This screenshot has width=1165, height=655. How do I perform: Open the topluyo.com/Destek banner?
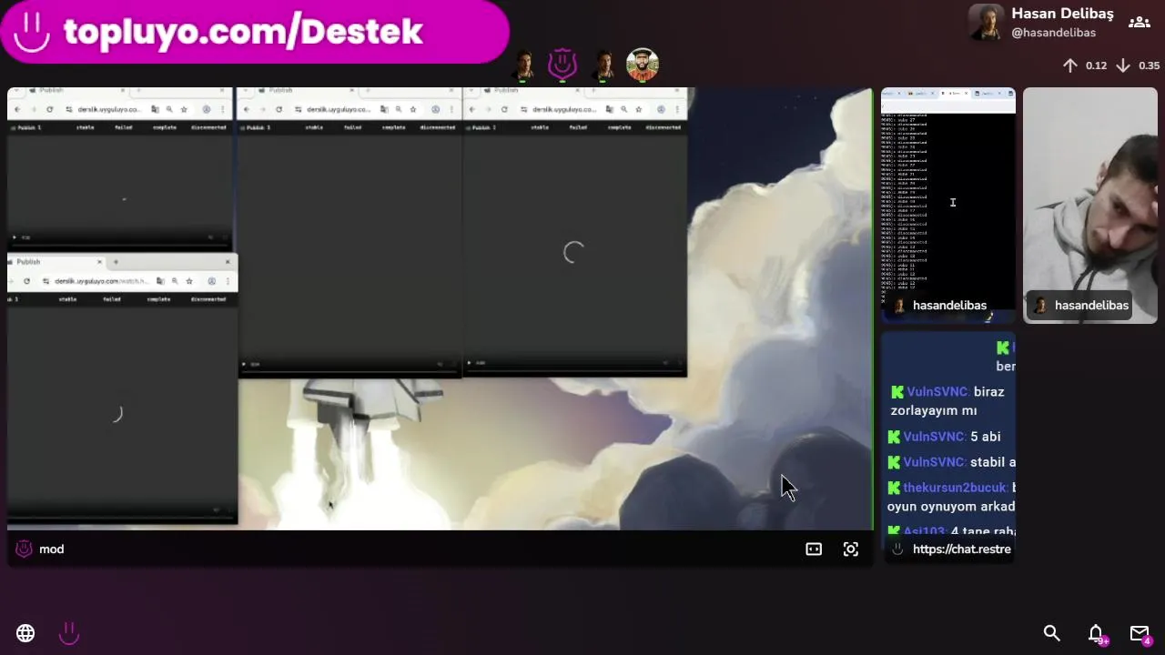(254, 32)
